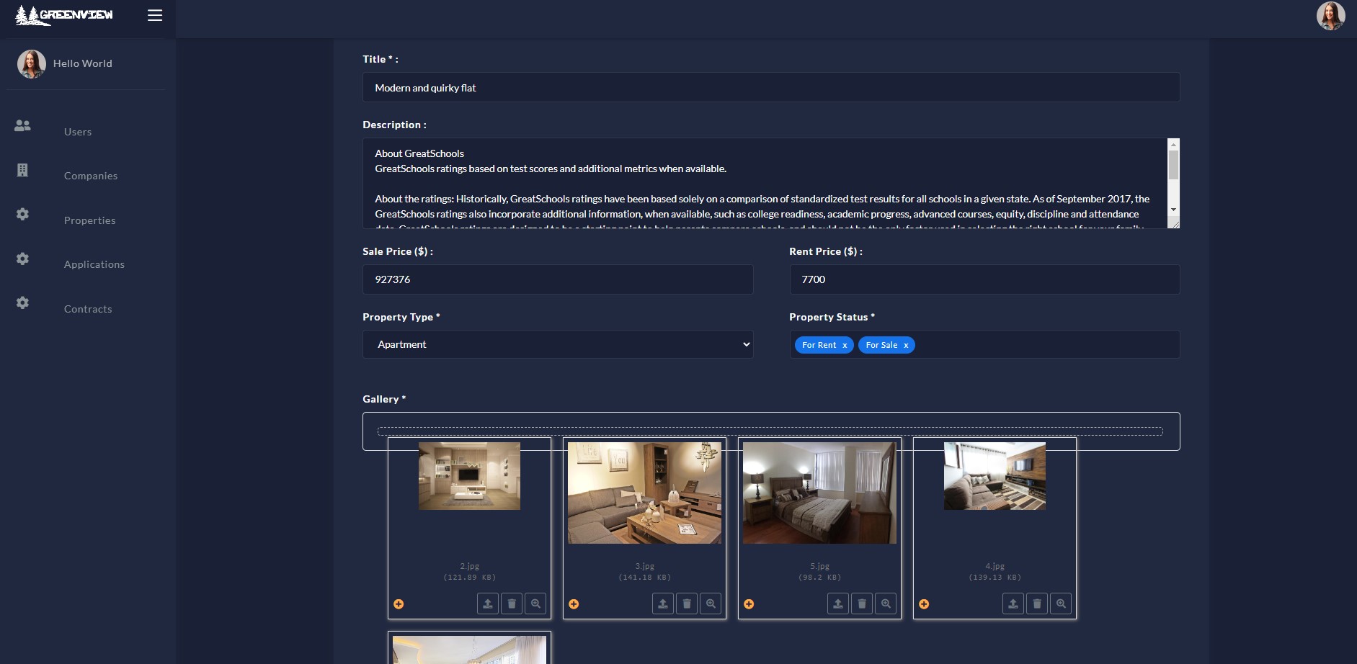Viewport: 1357px width, 664px height.
Task: Go to the Companies section
Action: pos(90,176)
